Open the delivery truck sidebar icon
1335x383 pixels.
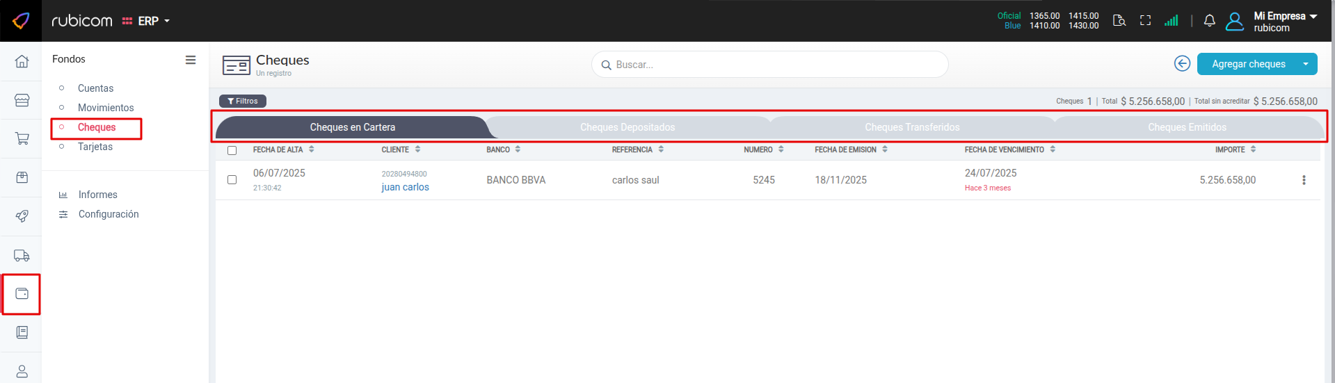[x=22, y=255]
